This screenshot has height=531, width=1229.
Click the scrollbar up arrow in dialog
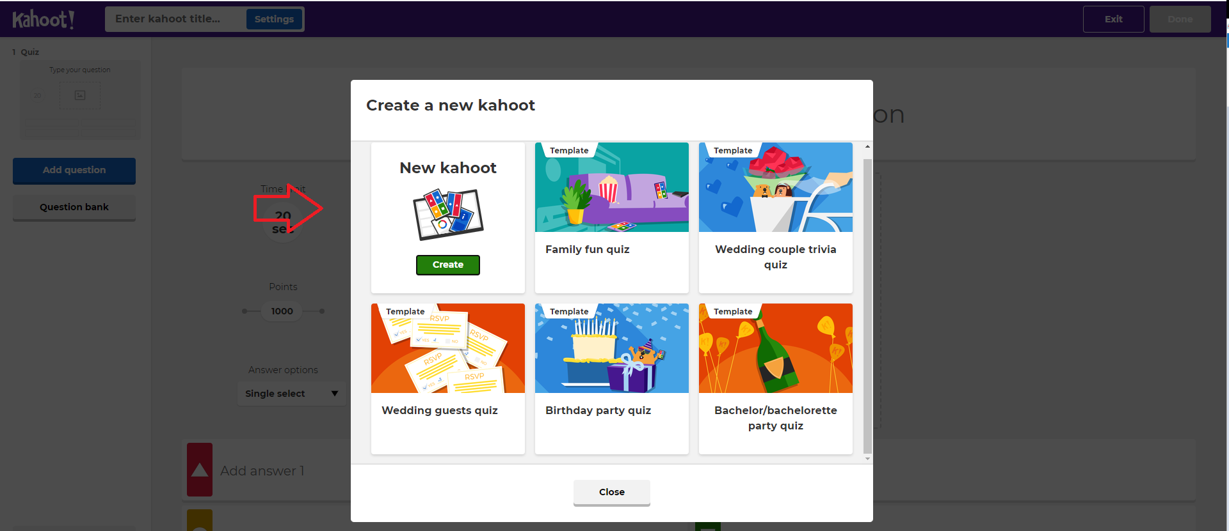868,147
